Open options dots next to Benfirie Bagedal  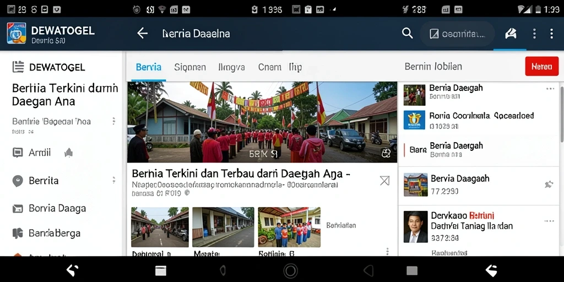[113, 121]
